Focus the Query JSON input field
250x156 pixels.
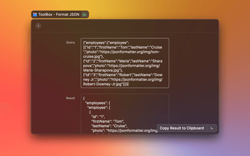[125, 63]
